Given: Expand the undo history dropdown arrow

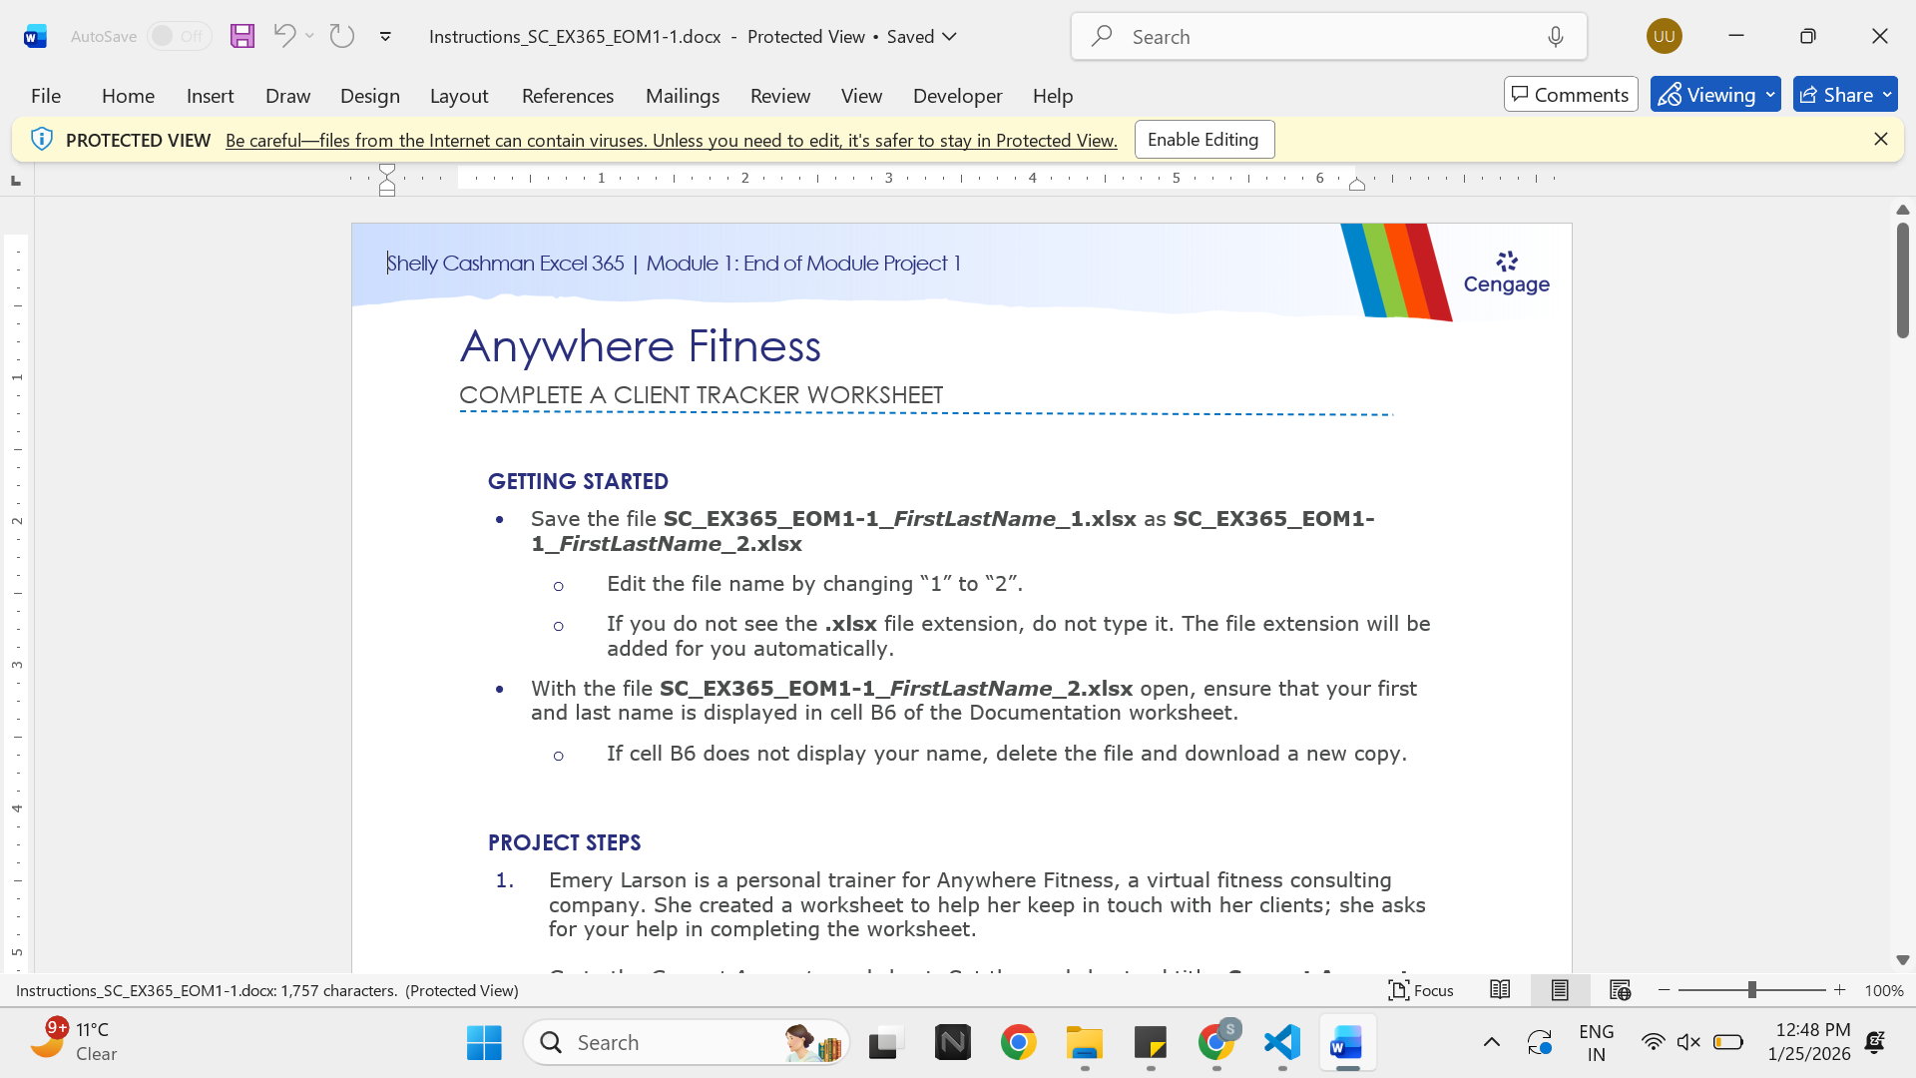Looking at the screenshot, I should (309, 36).
